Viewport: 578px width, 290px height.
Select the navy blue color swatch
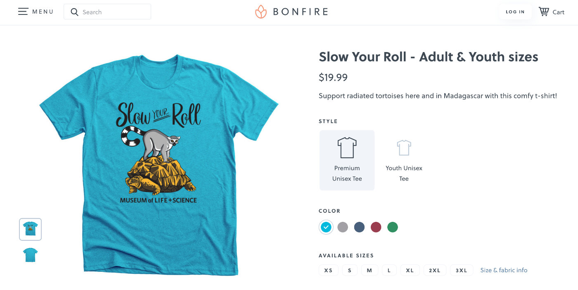[359, 227]
